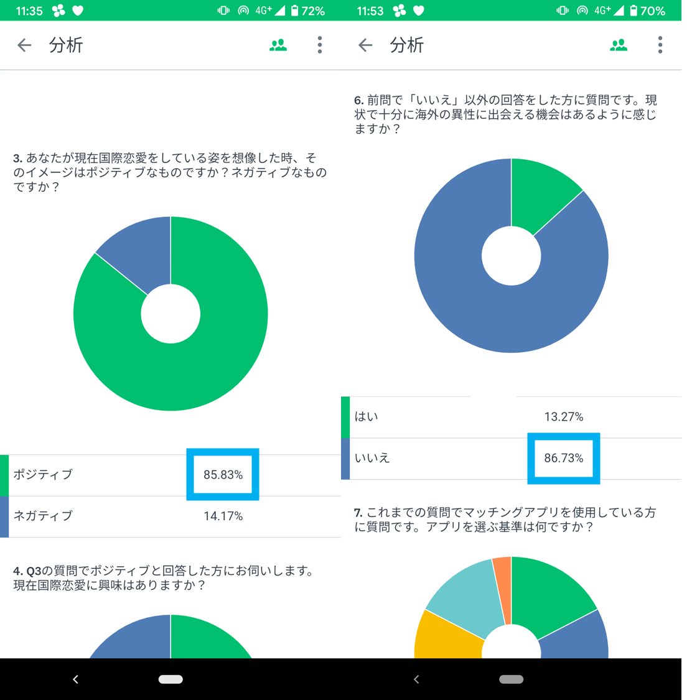Open three-dot overflow menu on right screen
The image size is (692, 700).
(660, 45)
